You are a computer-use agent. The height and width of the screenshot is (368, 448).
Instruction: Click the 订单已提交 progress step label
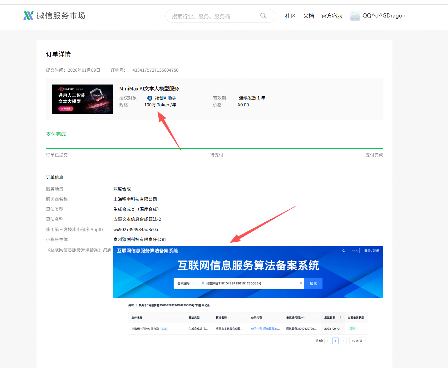click(x=57, y=155)
